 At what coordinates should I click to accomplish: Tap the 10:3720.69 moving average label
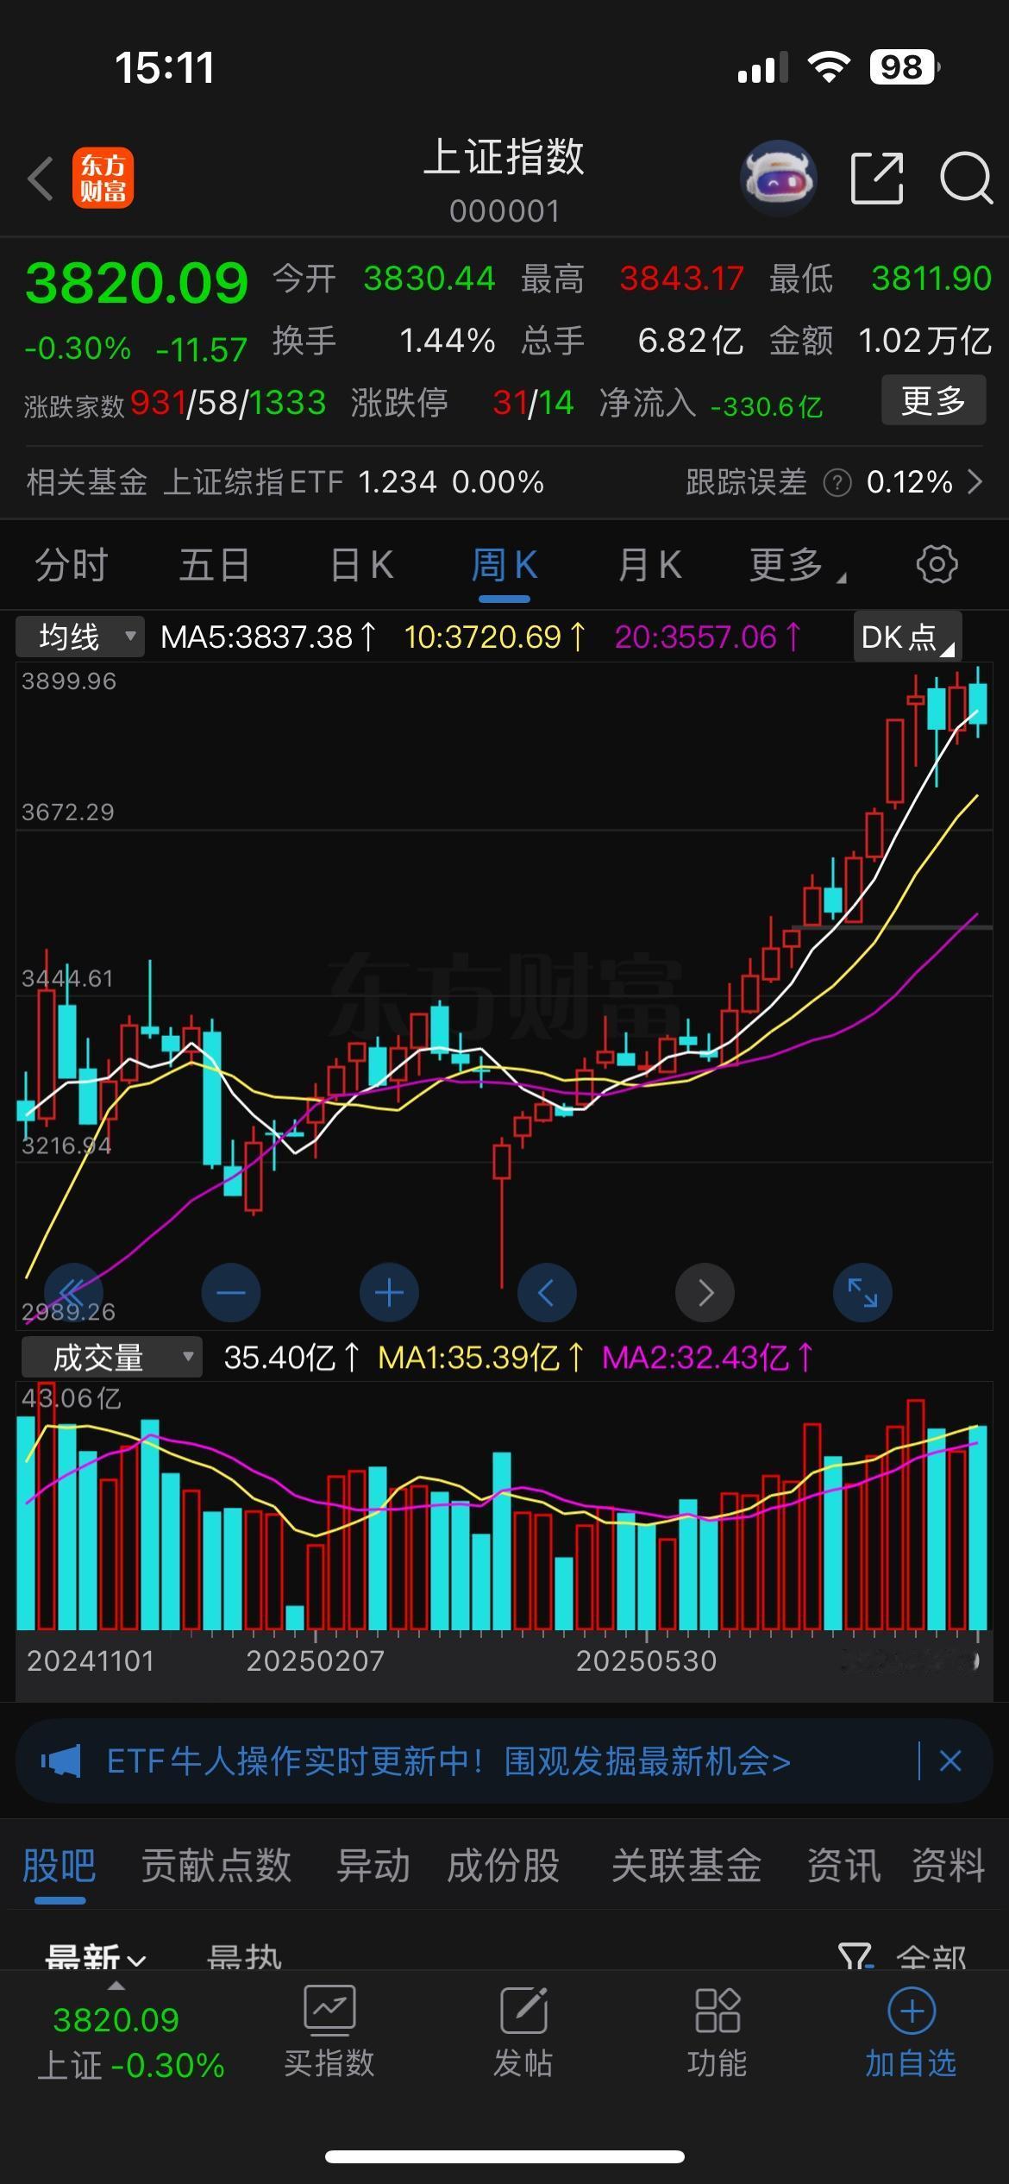496,637
